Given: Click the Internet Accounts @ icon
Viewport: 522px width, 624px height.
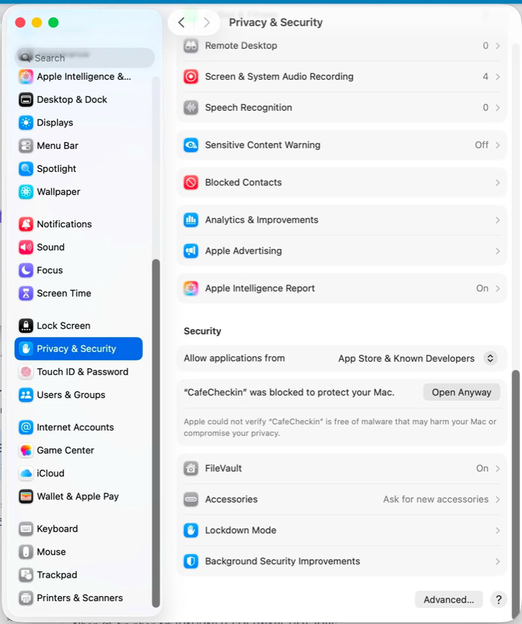Looking at the screenshot, I should tap(26, 427).
